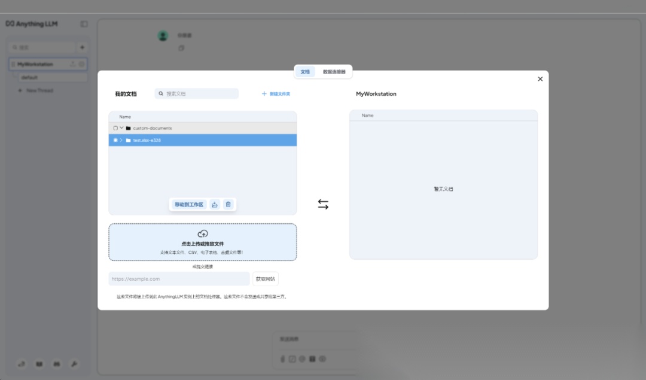The height and width of the screenshot is (380, 646).
Task: Click the 我的文档 heading
Action: pos(126,94)
